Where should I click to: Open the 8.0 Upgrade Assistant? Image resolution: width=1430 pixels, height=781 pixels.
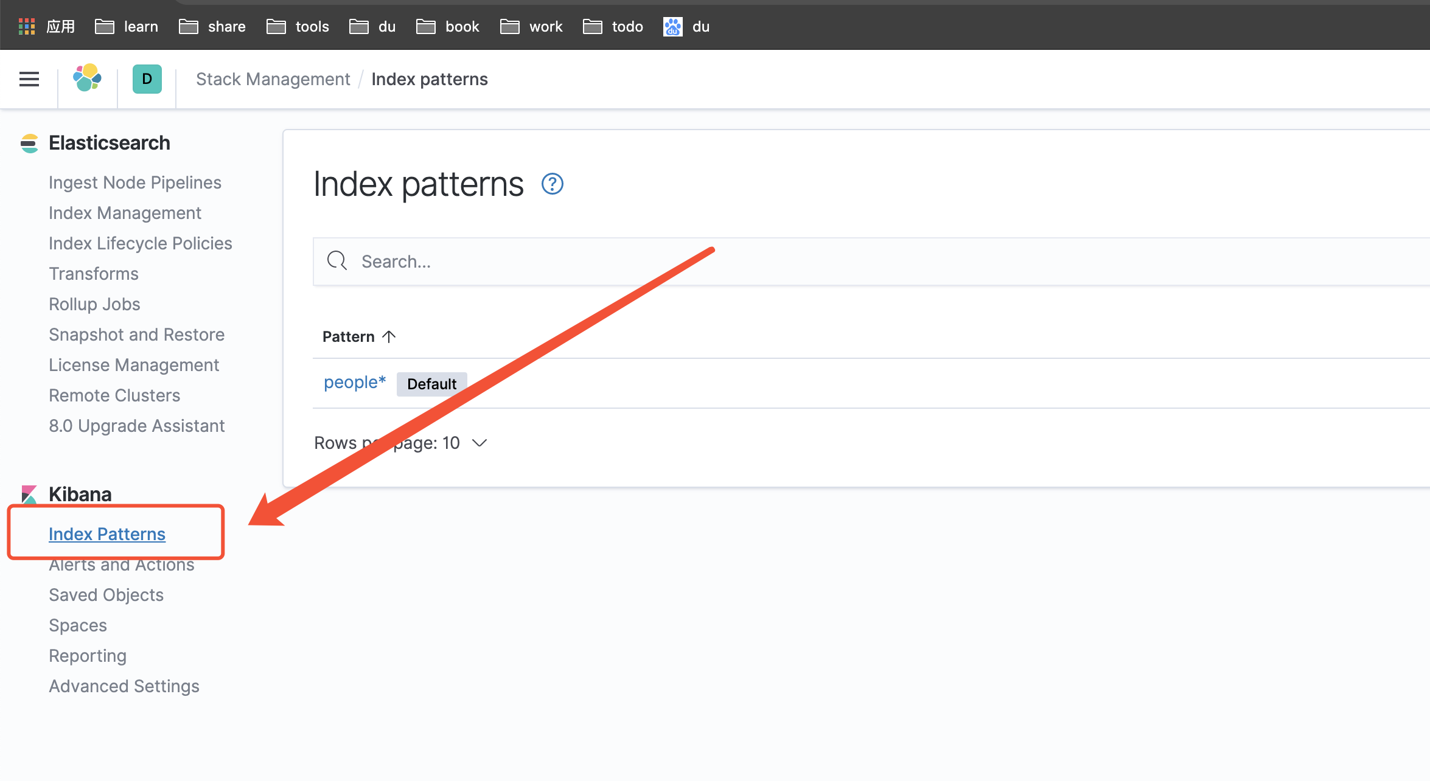(136, 426)
